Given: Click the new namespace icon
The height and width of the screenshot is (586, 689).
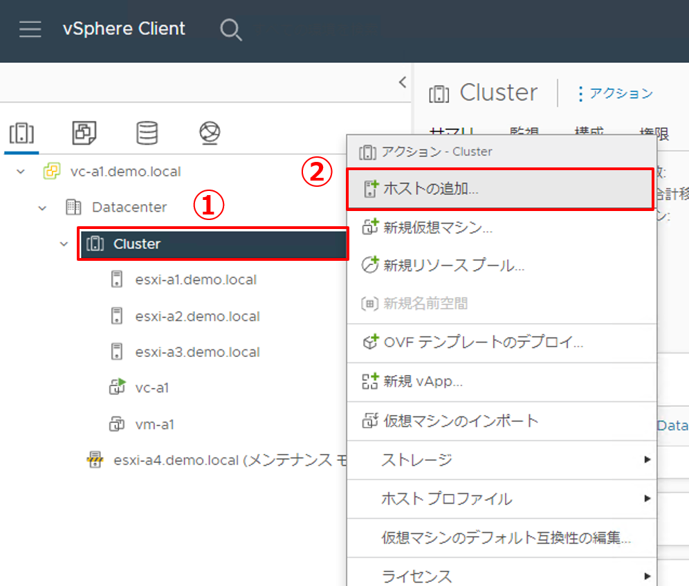Looking at the screenshot, I should (369, 303).
